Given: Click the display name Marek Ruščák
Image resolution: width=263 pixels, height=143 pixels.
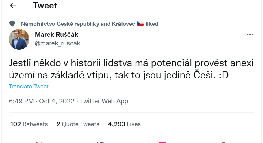Looking at the screenshot, I should coord(56,35).
